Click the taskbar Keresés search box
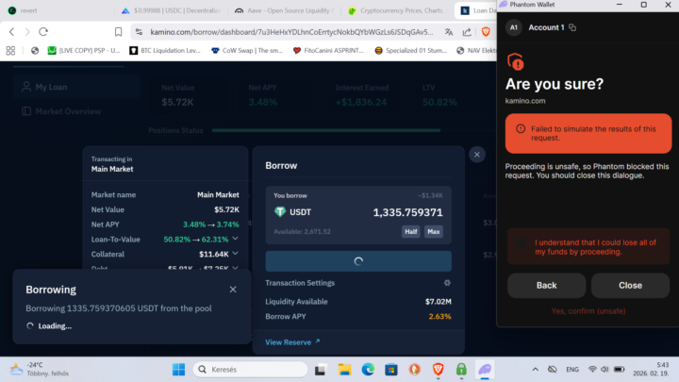The width and height of the screenshot is (679, 382). [250, 370]
